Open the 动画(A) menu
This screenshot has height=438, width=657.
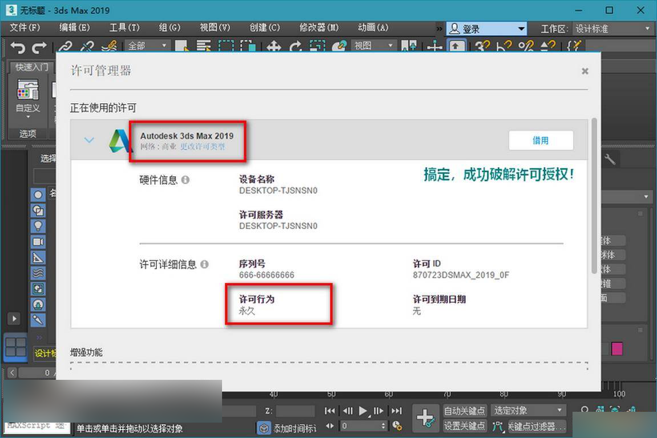[373, 27]
